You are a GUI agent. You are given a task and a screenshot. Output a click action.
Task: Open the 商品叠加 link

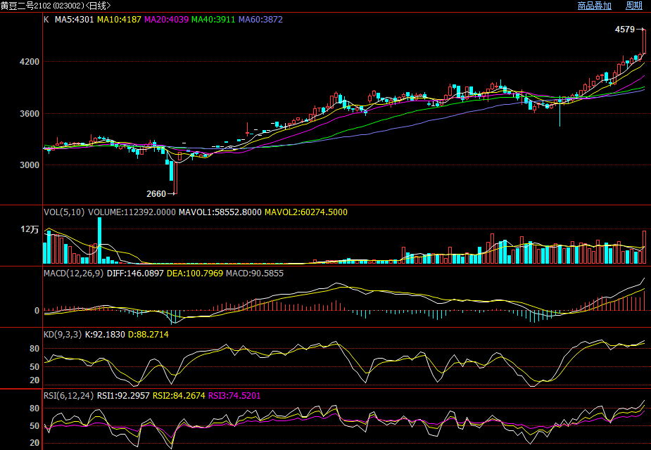(594, 6)
